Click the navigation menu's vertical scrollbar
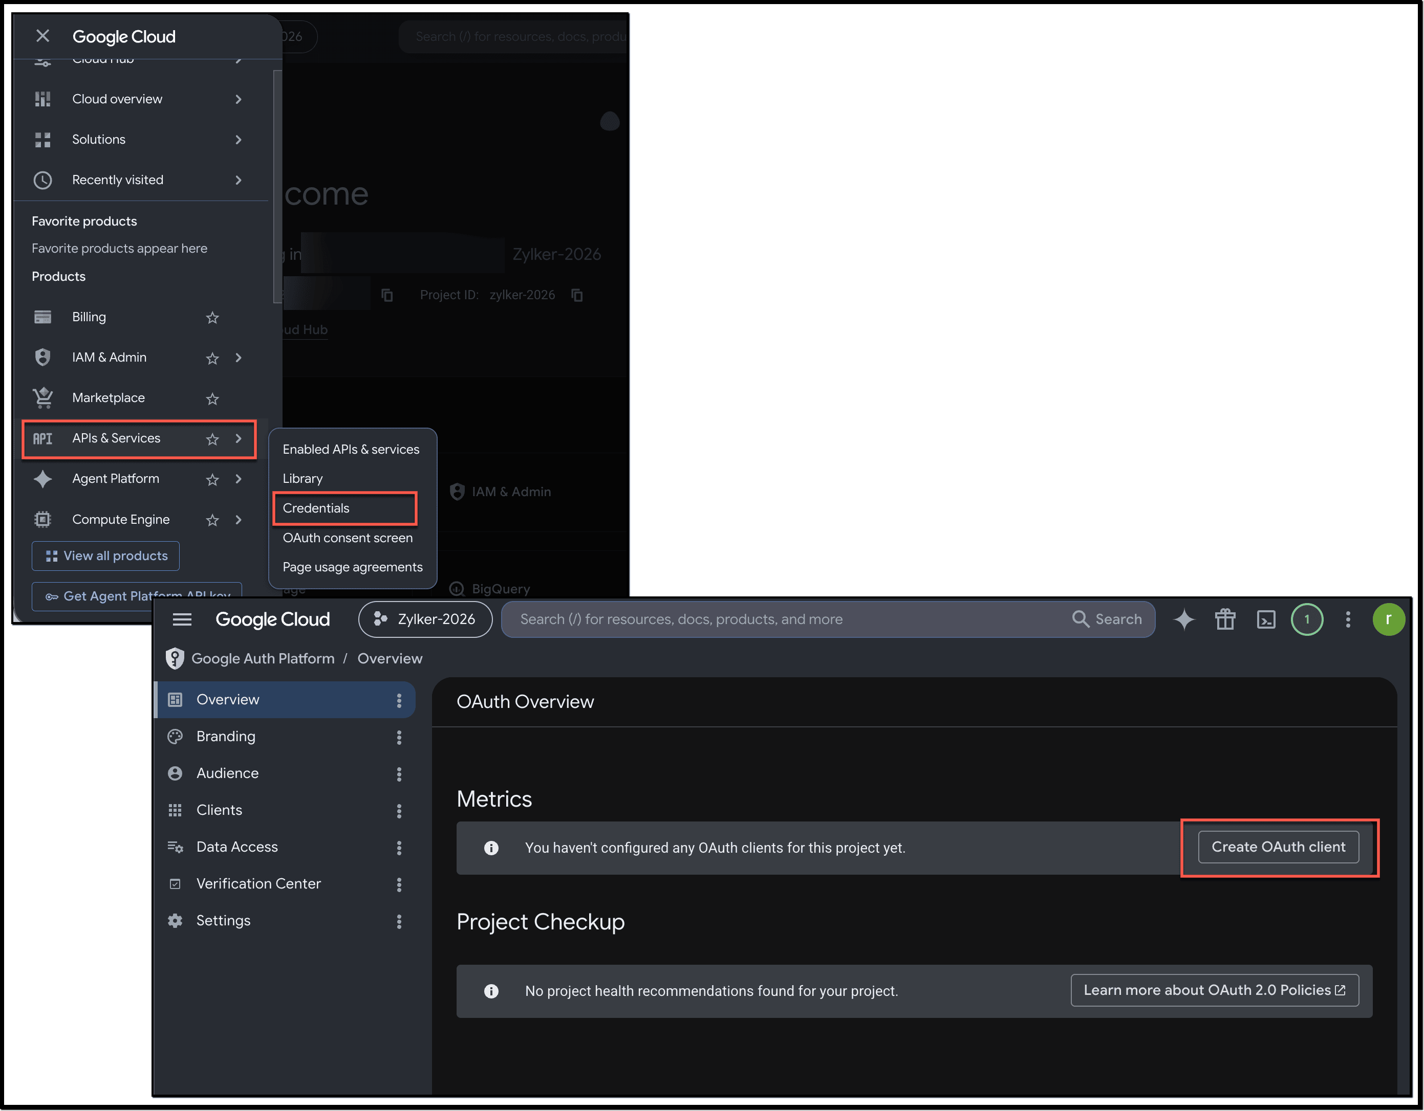This screenshot has height=1111, width=1424. click(277, 187)
